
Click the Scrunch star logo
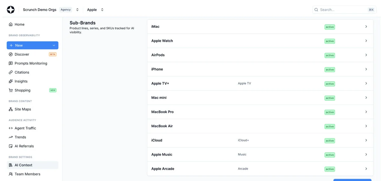click(x=11, y=10)
